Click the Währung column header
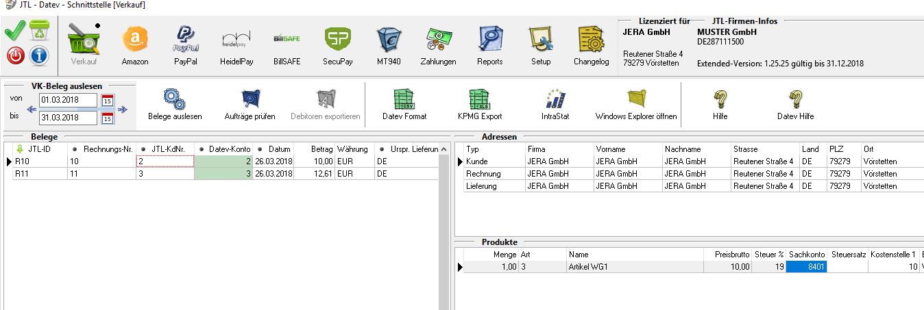 tap(354, 148)
